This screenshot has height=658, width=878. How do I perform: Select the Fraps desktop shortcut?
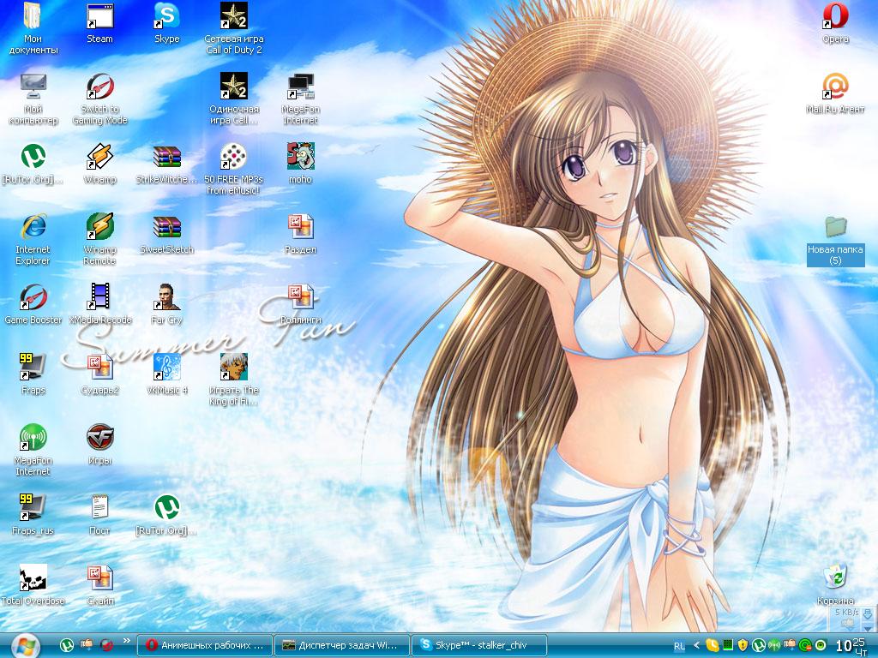tap(33, 368)
